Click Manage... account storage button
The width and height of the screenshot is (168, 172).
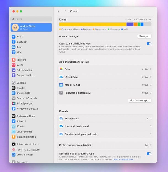pyautogui.click(x=144, y=36)
